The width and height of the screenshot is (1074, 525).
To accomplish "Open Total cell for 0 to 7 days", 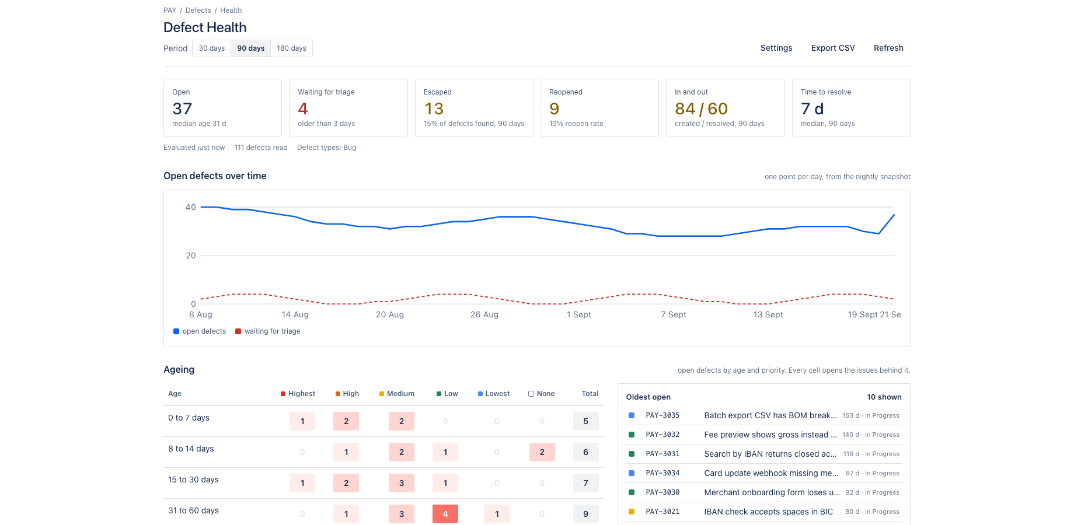I will click(x=586, y=421).
